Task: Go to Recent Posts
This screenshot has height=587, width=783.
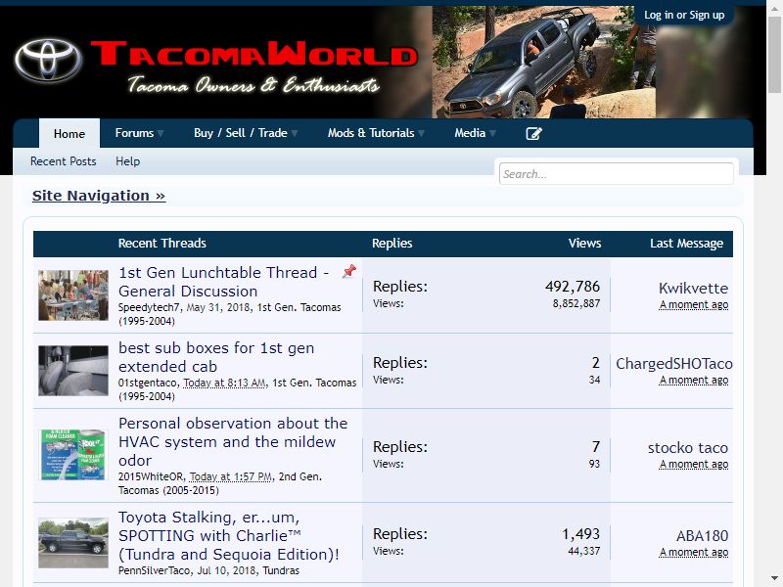Action: tap(63, 161)
